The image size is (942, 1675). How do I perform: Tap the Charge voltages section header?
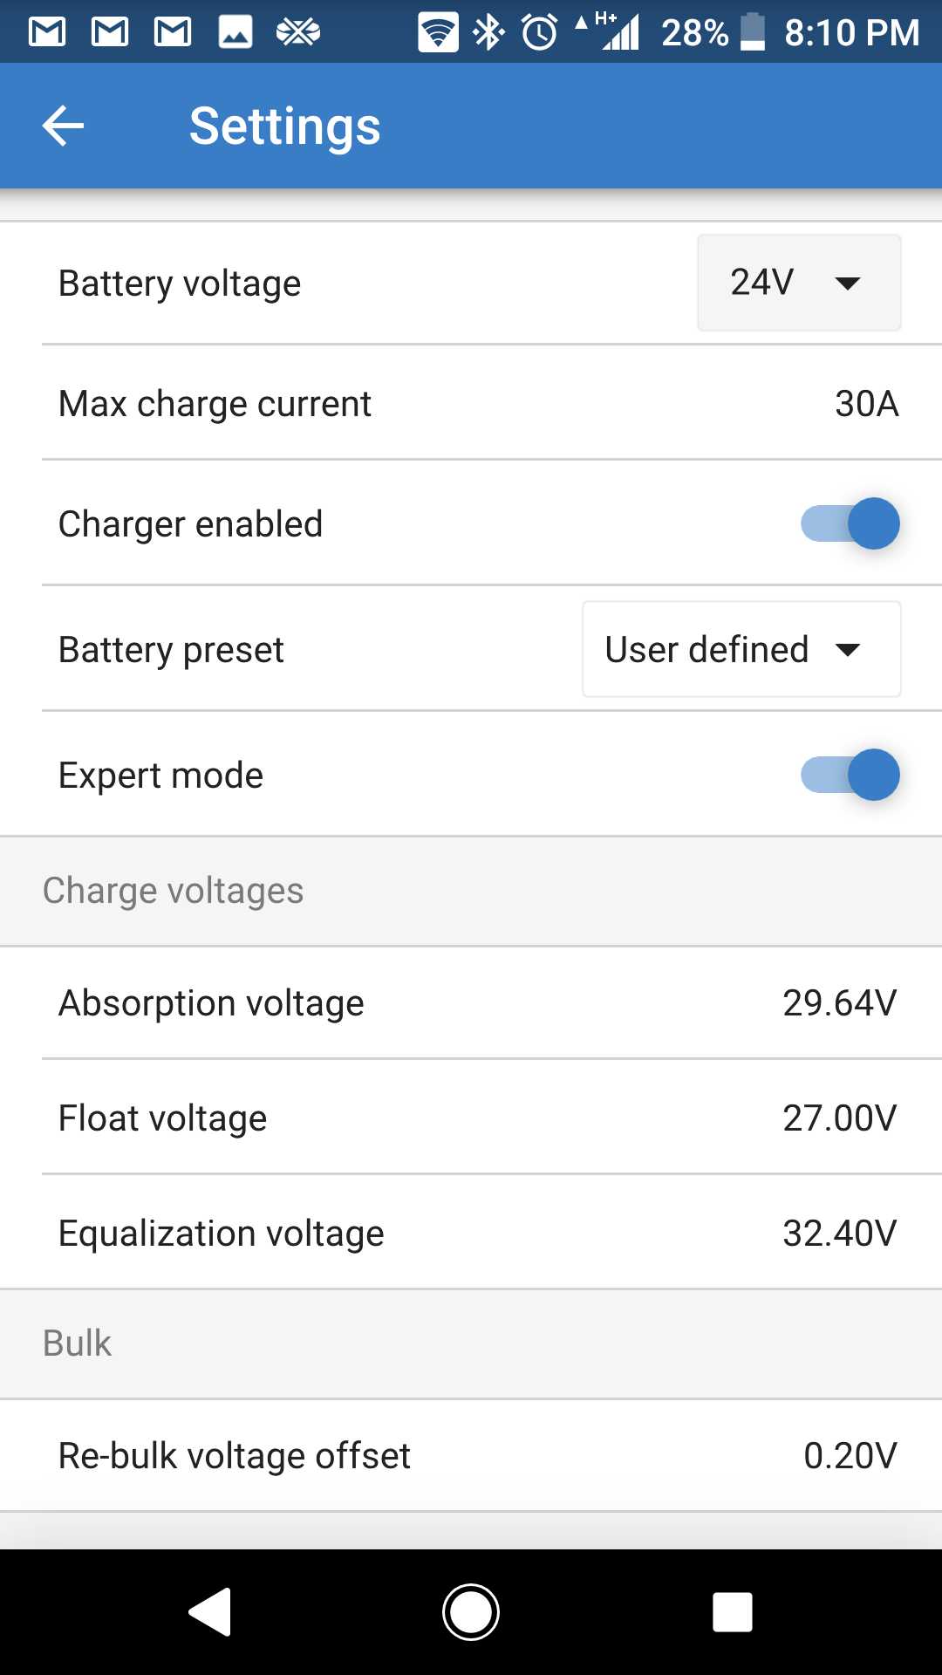click(x=174, y=891)
